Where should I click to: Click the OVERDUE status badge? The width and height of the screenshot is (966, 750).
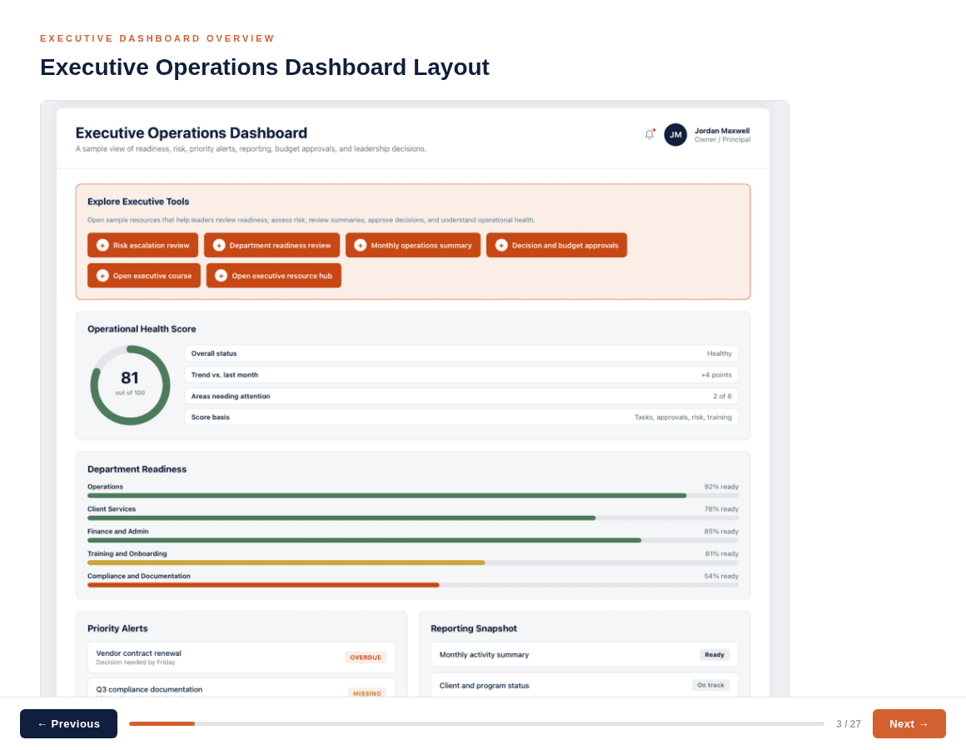(x=366, y=657)
